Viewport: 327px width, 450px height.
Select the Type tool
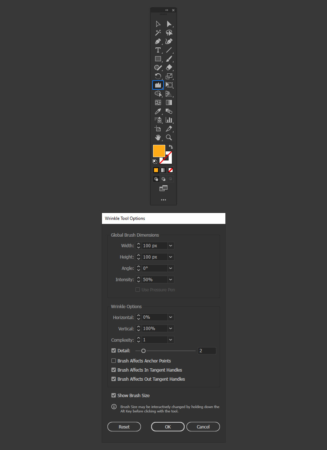tap(158, 50)
